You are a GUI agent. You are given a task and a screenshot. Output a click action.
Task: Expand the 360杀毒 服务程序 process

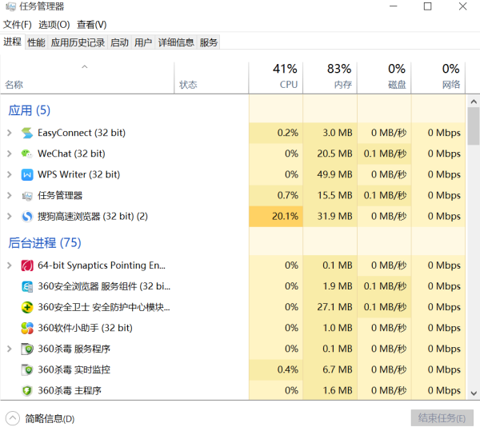coord(10,349)
